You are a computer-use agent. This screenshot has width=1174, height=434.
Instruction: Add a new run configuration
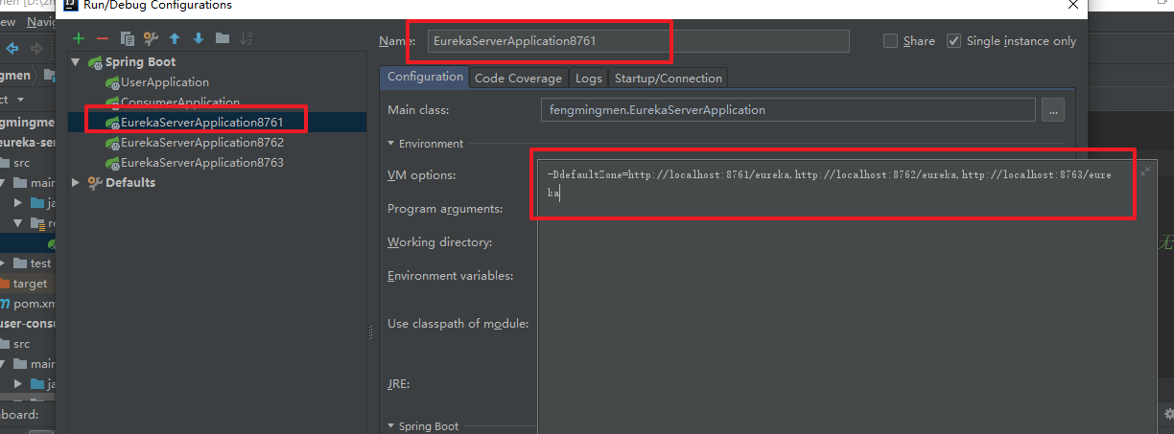tap(79, 38)
